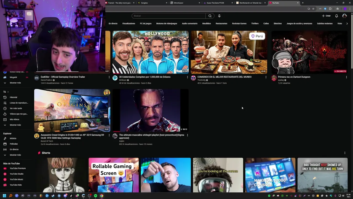This screenshot has width=353, height=199.
Task: Open Spotify from the taskbar
Action: point(95,196)
